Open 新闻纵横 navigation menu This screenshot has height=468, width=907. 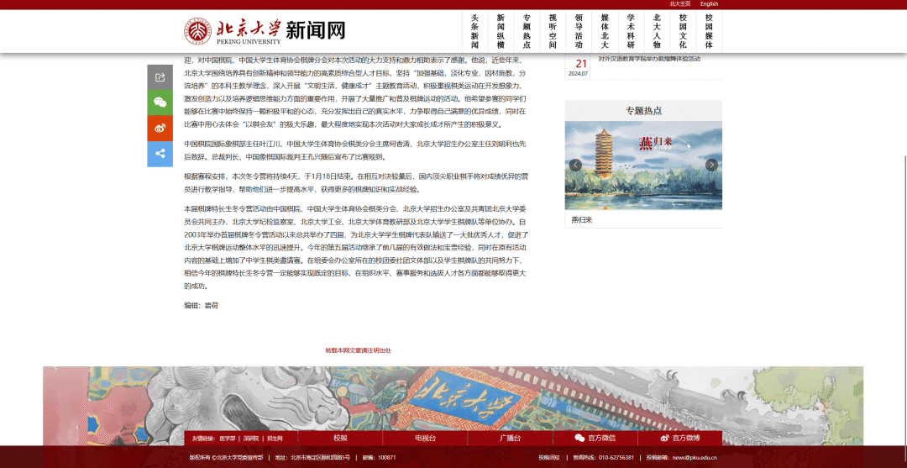tap(501, 31)
